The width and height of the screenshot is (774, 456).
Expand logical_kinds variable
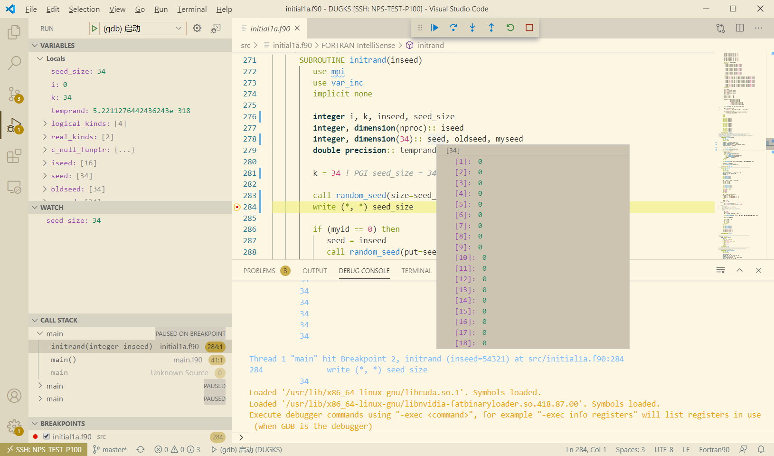tap(45, 123)
